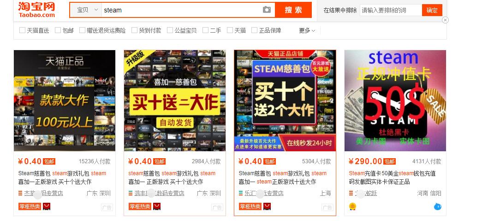Screen dimensions: 488x223
Task: Click the green store icon before 乐汇 专营店
Action: 241,193
